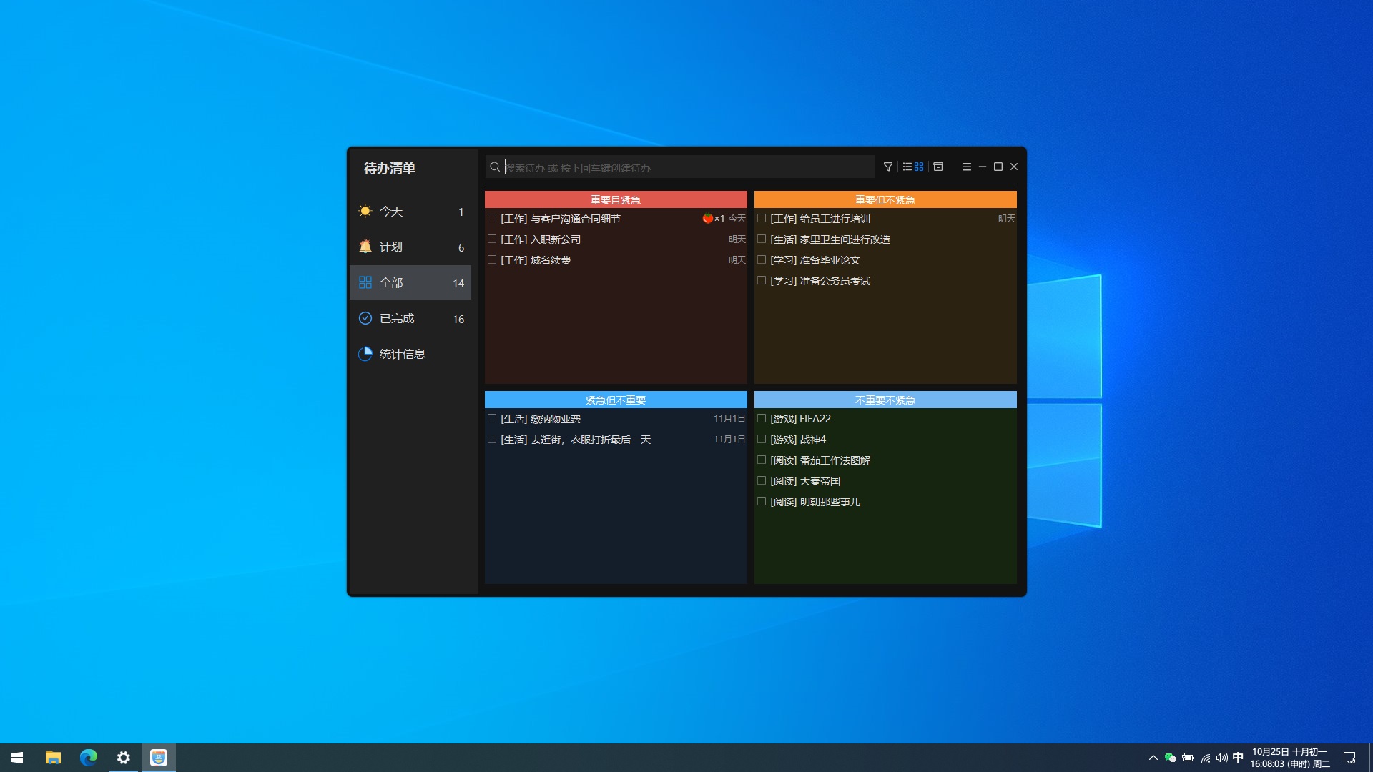Tick the 缴纳物业费 checkbox

pos(492,419)
